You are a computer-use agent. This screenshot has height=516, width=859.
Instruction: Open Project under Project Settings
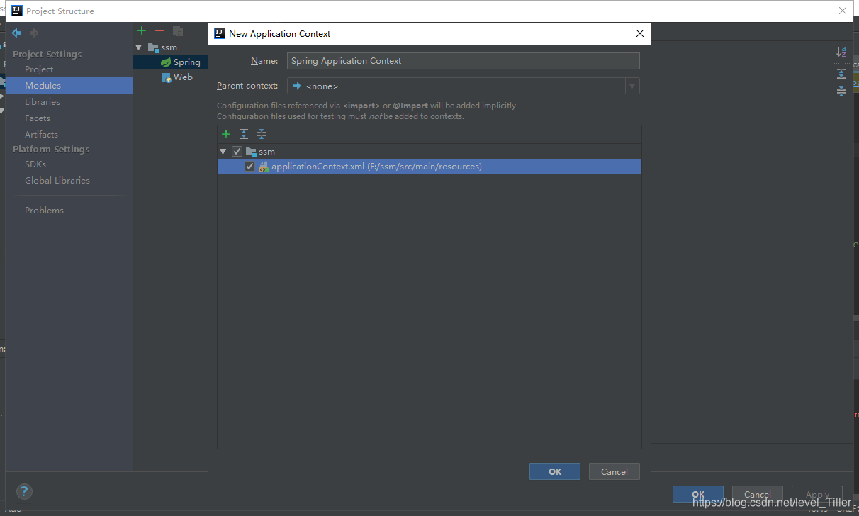(39, 69)
